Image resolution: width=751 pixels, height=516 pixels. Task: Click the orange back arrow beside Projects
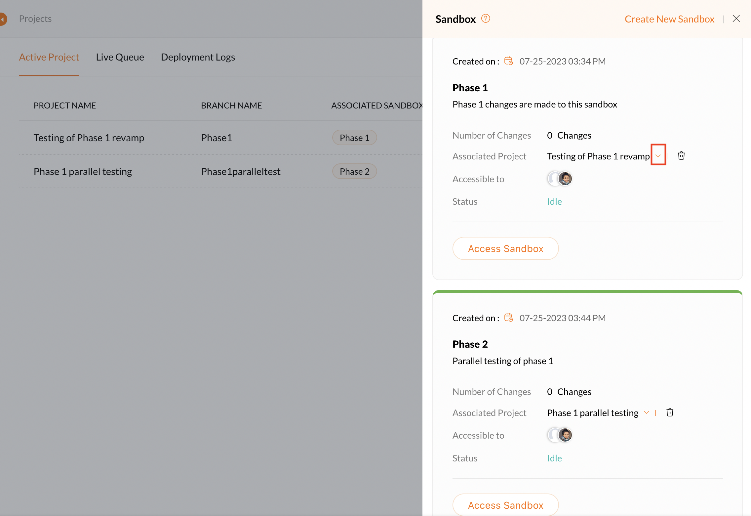[x=3, y=19]
